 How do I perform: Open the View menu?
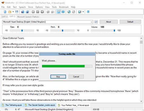point(47,7)
